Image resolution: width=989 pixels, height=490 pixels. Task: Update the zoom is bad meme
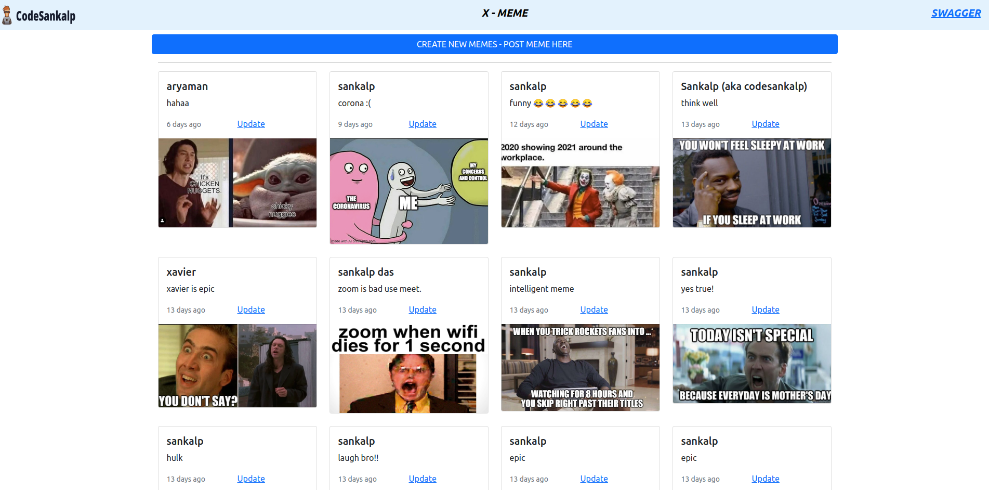pos(423,310)
